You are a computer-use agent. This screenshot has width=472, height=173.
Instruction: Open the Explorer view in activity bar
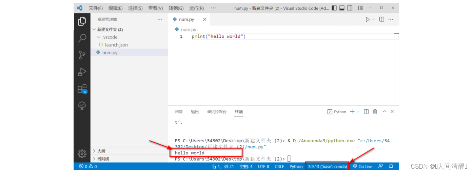pos(82,21)
